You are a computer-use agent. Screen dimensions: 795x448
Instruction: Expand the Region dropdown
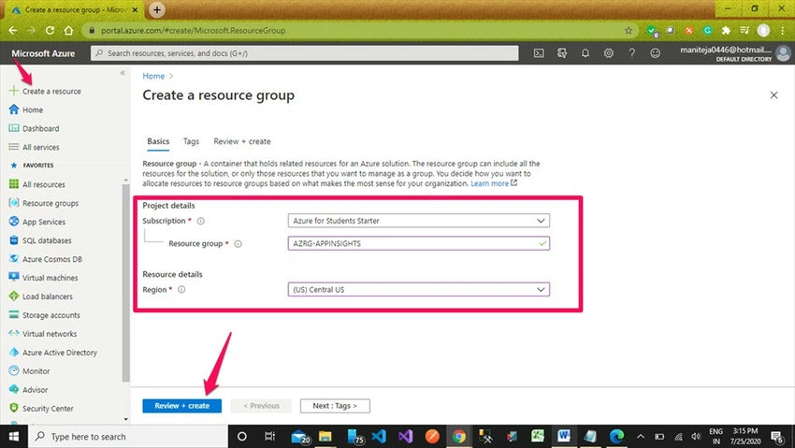419,289
